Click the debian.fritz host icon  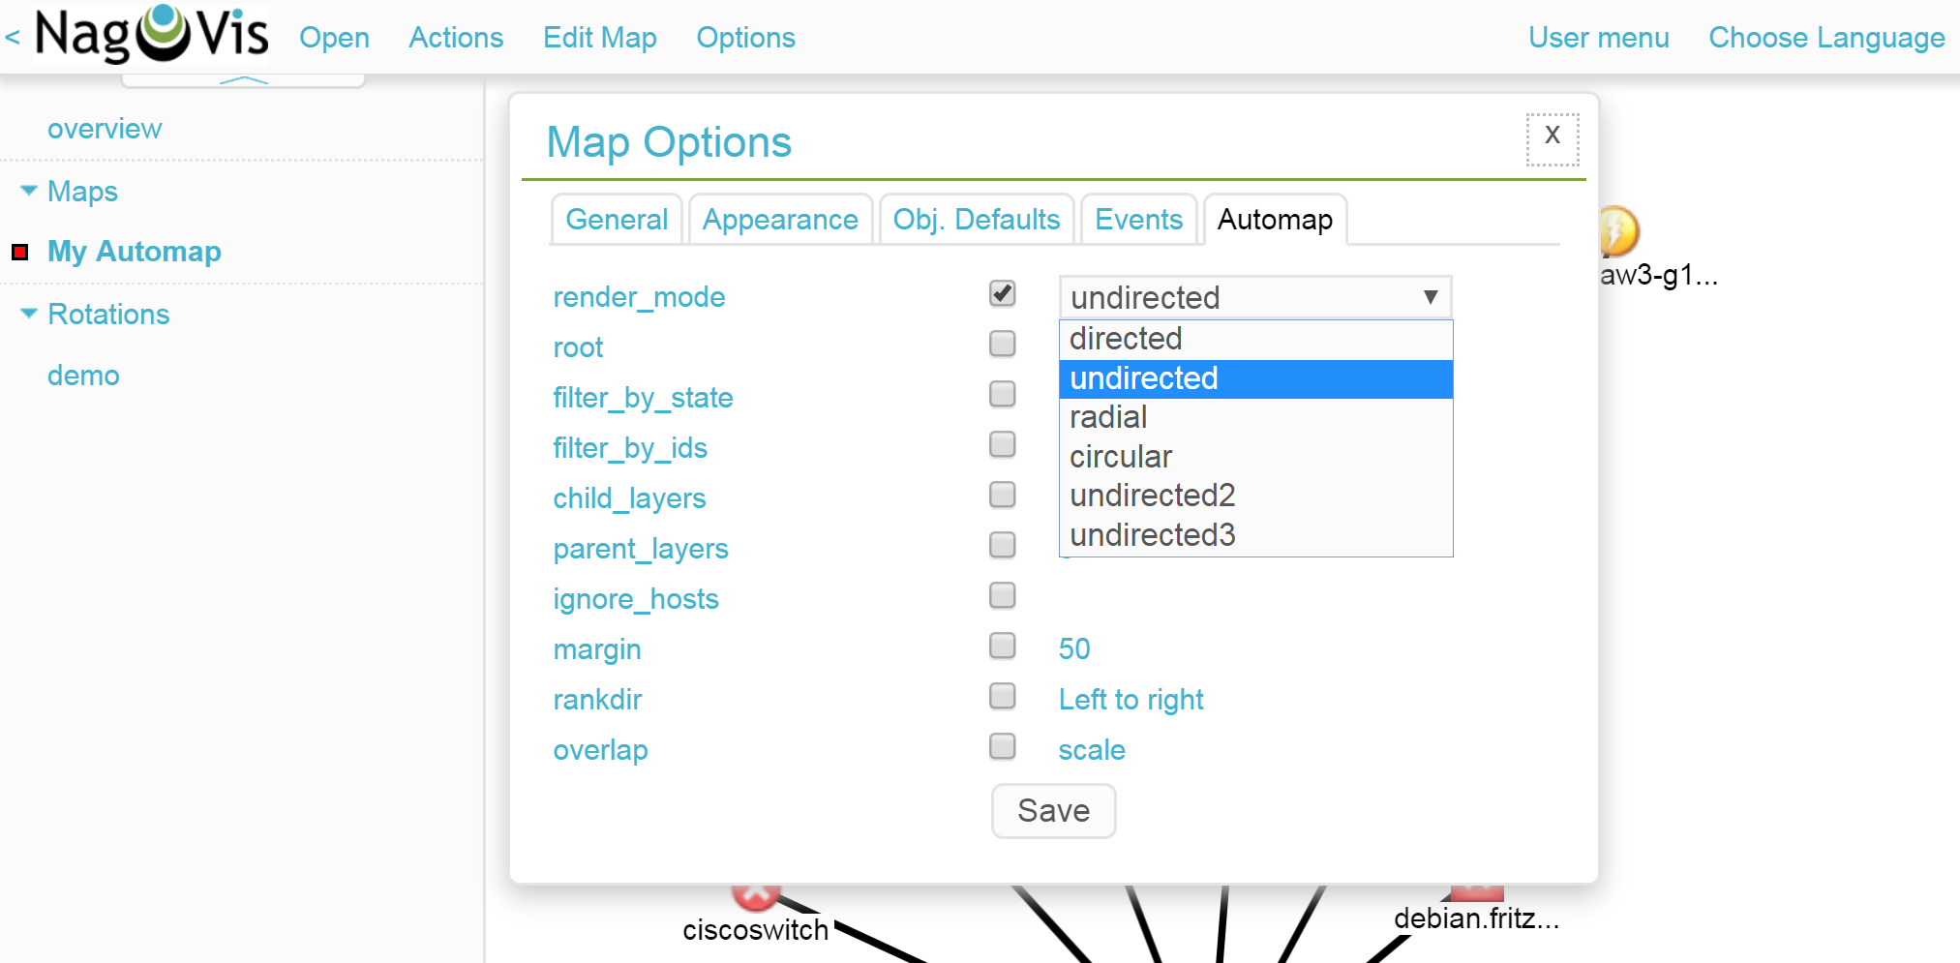(x=1476, y=893)
